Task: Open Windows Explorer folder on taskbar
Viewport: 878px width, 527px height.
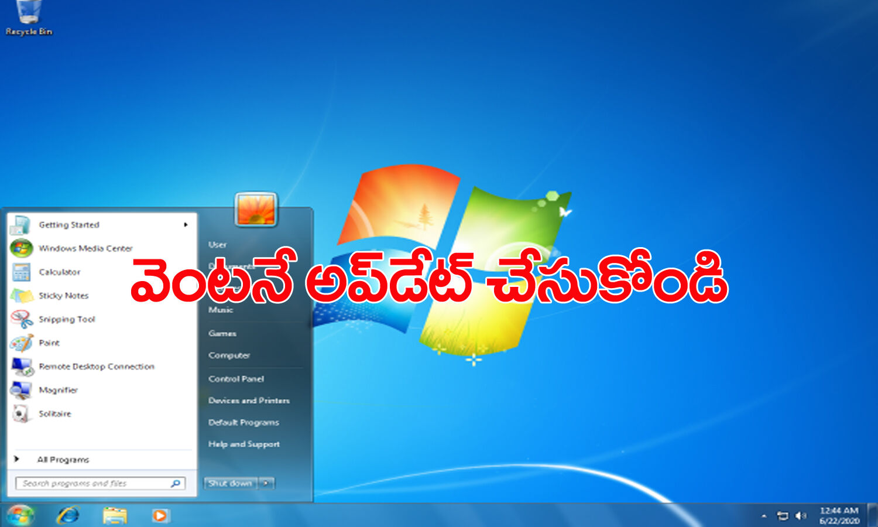Action: (115, 515)
